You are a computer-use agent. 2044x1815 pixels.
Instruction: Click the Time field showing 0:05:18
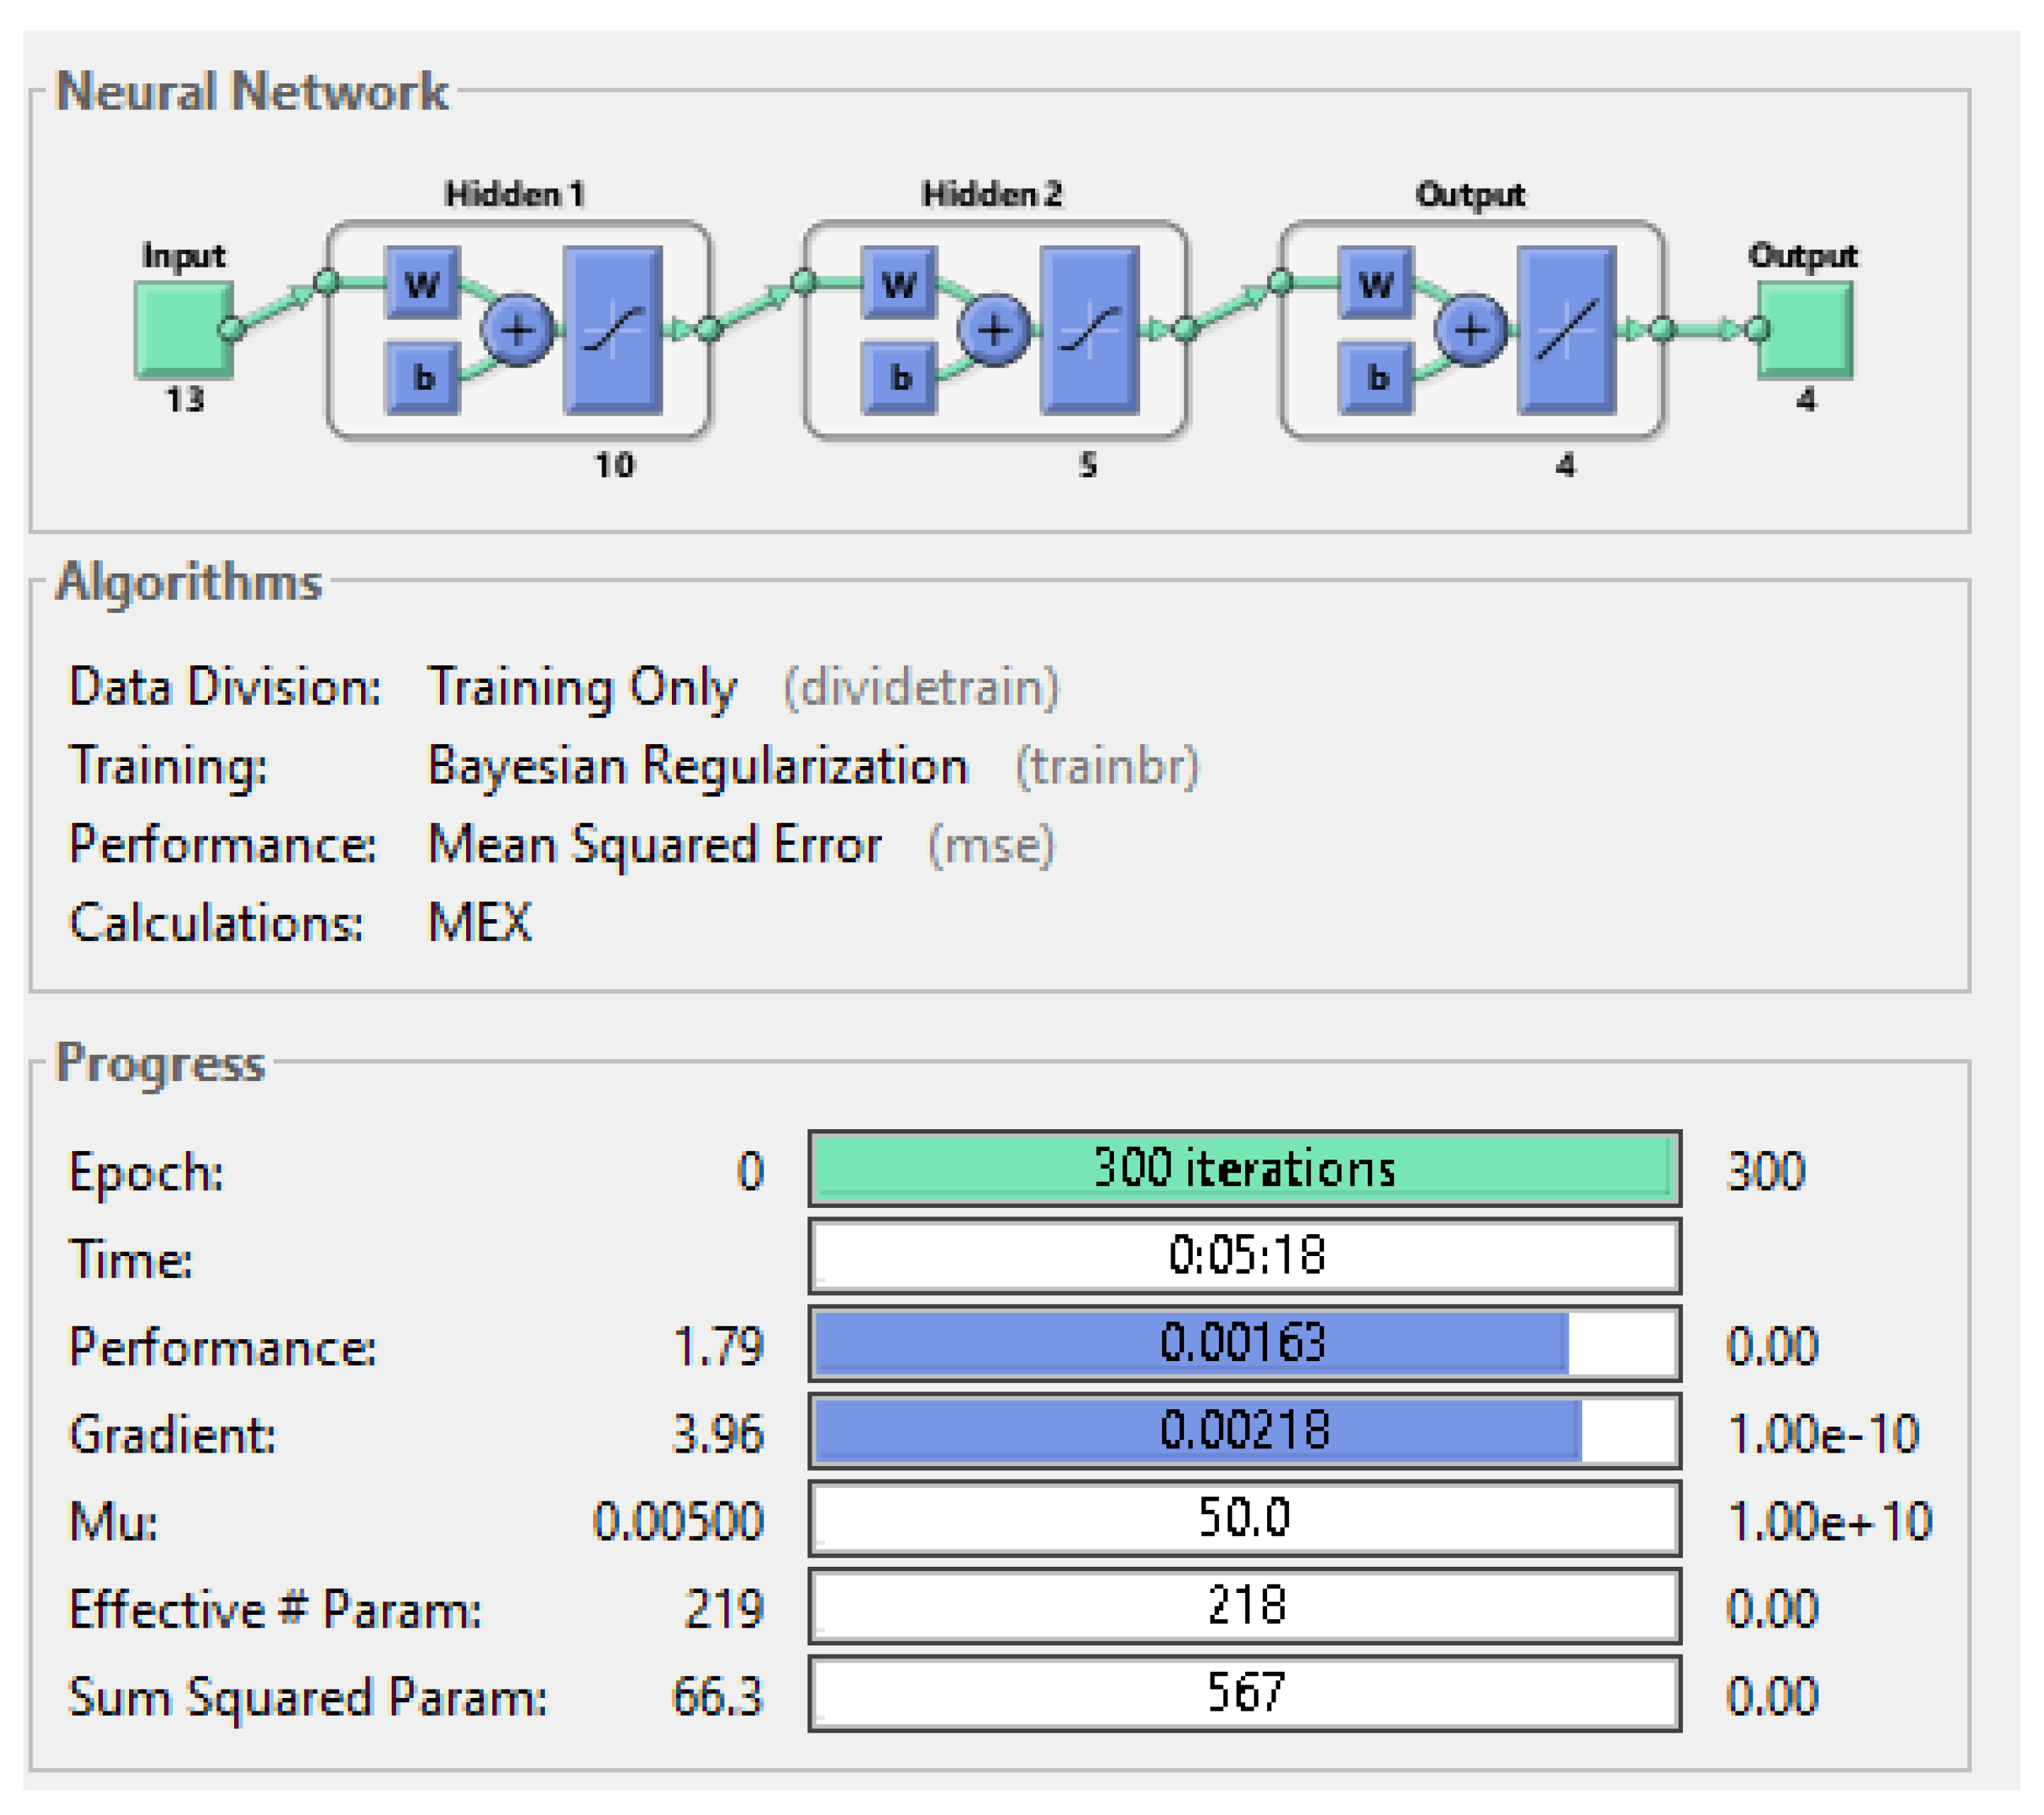(1244, 1255)
